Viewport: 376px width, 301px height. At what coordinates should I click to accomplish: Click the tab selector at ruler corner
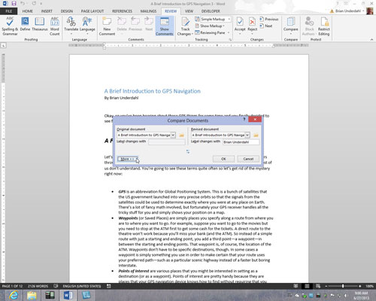click(3, 45)
